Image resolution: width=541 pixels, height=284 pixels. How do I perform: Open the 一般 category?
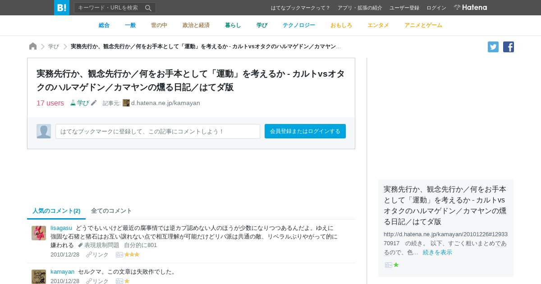pos(130,25)
